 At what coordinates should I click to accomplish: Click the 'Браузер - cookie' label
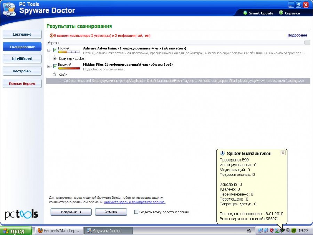pos(72,58)
